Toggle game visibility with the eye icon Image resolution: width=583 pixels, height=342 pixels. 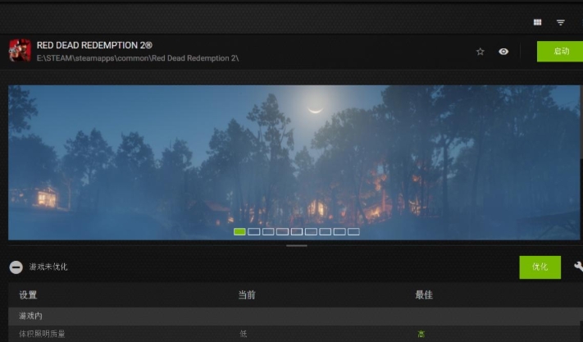tap(503, 52)
